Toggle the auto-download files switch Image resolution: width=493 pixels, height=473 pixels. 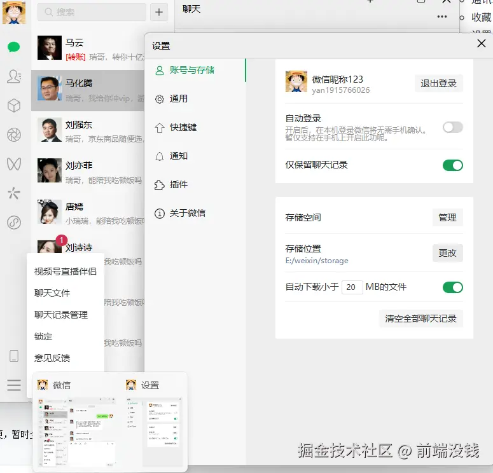(453, 287)
